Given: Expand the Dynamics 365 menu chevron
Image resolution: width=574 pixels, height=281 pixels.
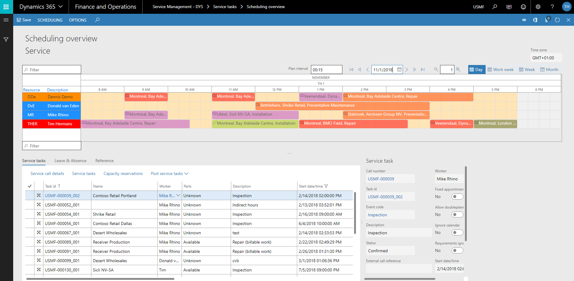Looking at the screenshot, I should click(60, 7).
